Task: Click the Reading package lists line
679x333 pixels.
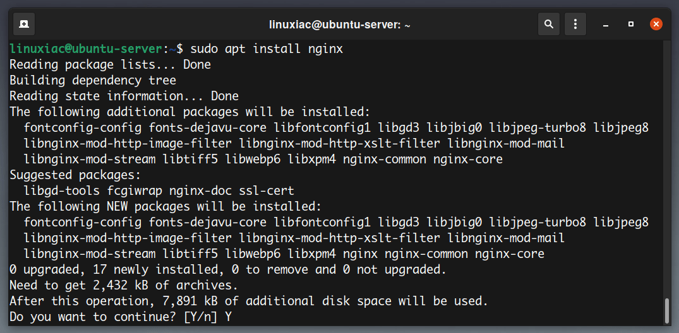Action: (110, 65)
